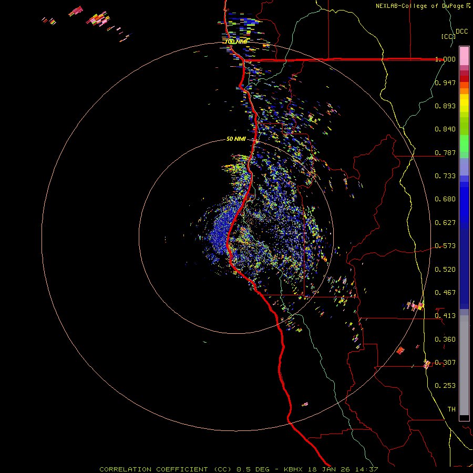Click the 0.360 scale value
The height and width of the screenshot is (473, 473).
point(445,340)
